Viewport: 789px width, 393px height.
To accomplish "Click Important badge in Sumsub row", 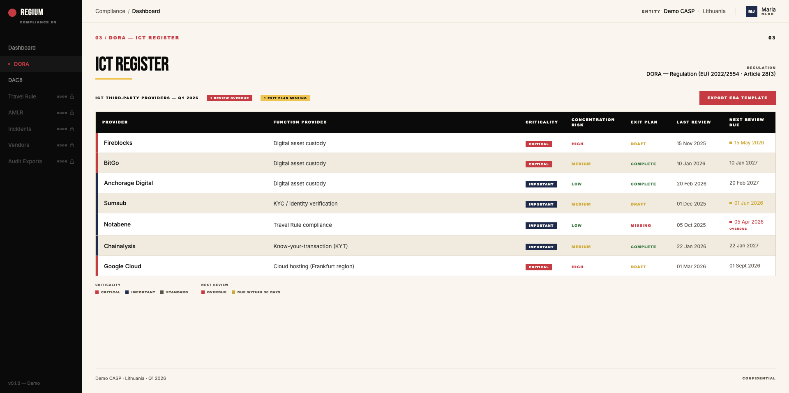I will [x=541, y=204].
